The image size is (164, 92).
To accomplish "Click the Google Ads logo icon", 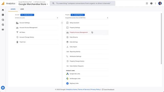I will point(67,74).
